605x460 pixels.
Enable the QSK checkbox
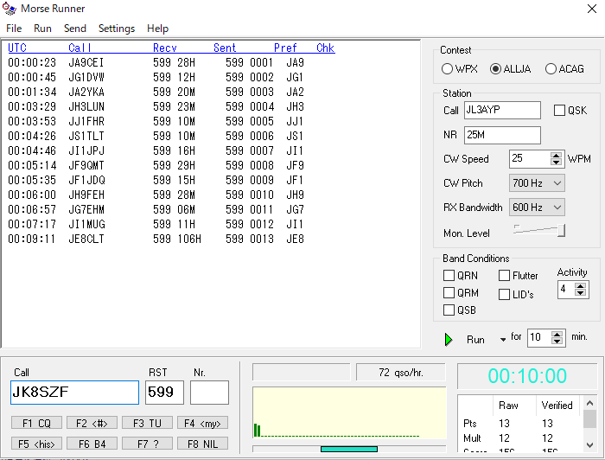click(559, 111)
